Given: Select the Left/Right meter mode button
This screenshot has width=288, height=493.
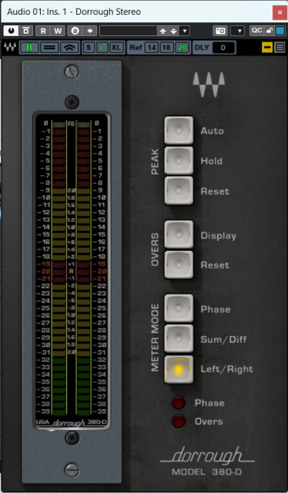Looking at the screenshot, I should pos(179,370).
